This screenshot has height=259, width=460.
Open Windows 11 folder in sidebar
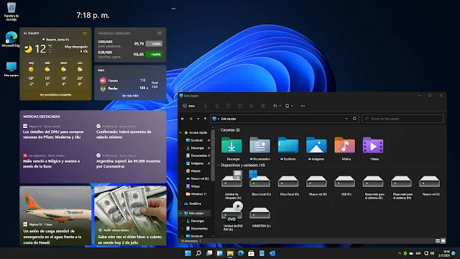[x=196, y=194]
